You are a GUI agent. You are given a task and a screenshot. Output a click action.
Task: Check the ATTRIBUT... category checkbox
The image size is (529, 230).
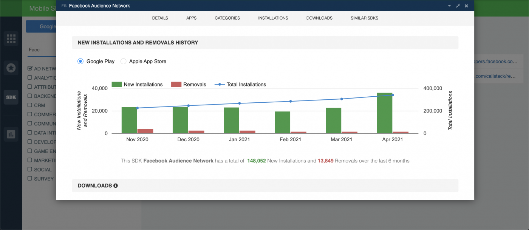[x=30, y=87]
